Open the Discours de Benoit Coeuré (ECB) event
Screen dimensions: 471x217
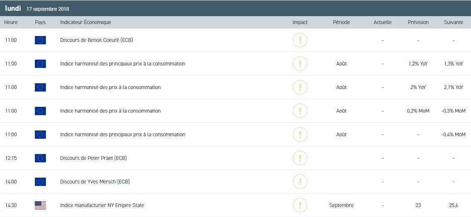coord(96,40)
